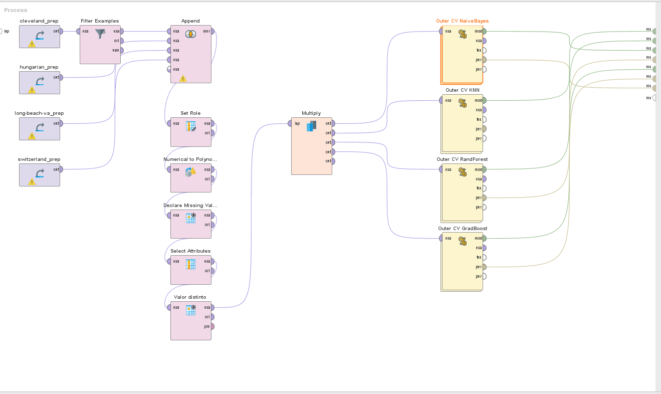The width and height of the screenshot is (661, 394).
Task: Click the warning triangle on hungarian_prep
Action: point(32,90)
